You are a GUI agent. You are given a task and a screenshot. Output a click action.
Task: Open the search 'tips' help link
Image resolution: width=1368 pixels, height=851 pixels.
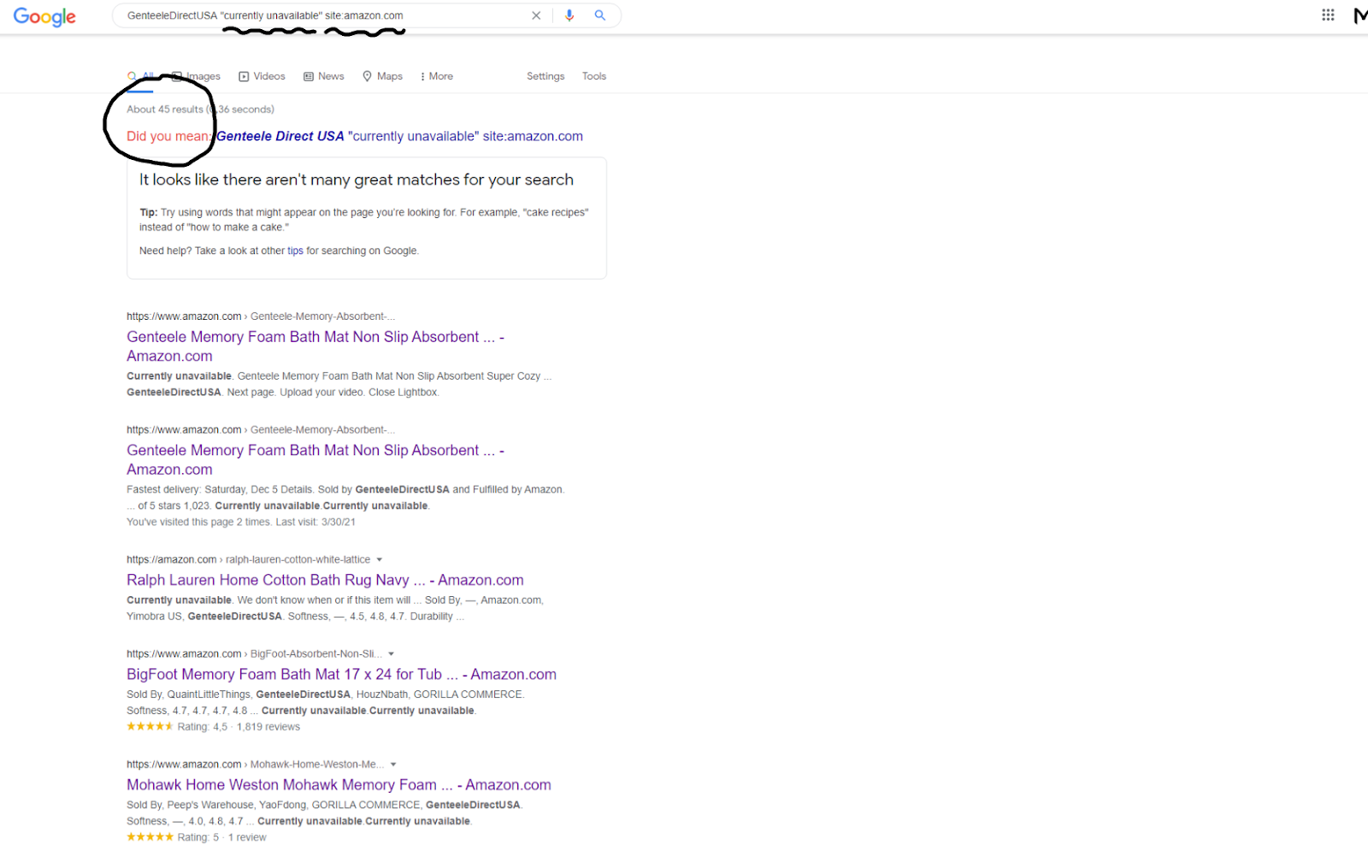(x=296, y=251)
